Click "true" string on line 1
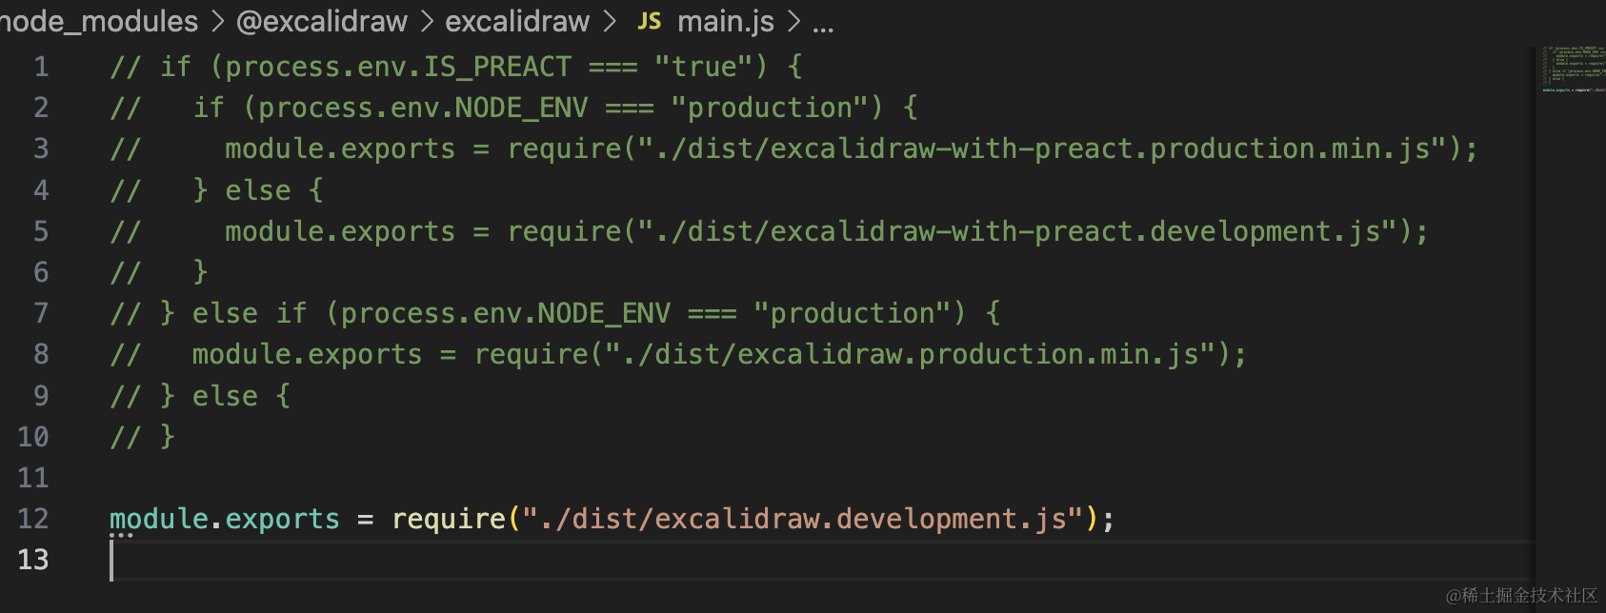The width and height of the screenshot is (1606, 613). [711, 67]
